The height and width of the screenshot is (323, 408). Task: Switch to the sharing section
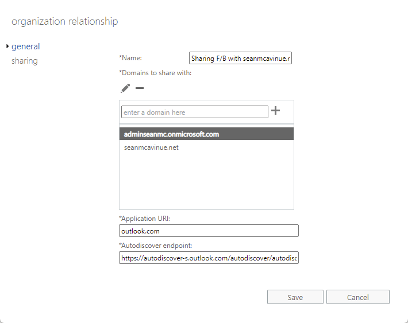click(x=25, y=61)
